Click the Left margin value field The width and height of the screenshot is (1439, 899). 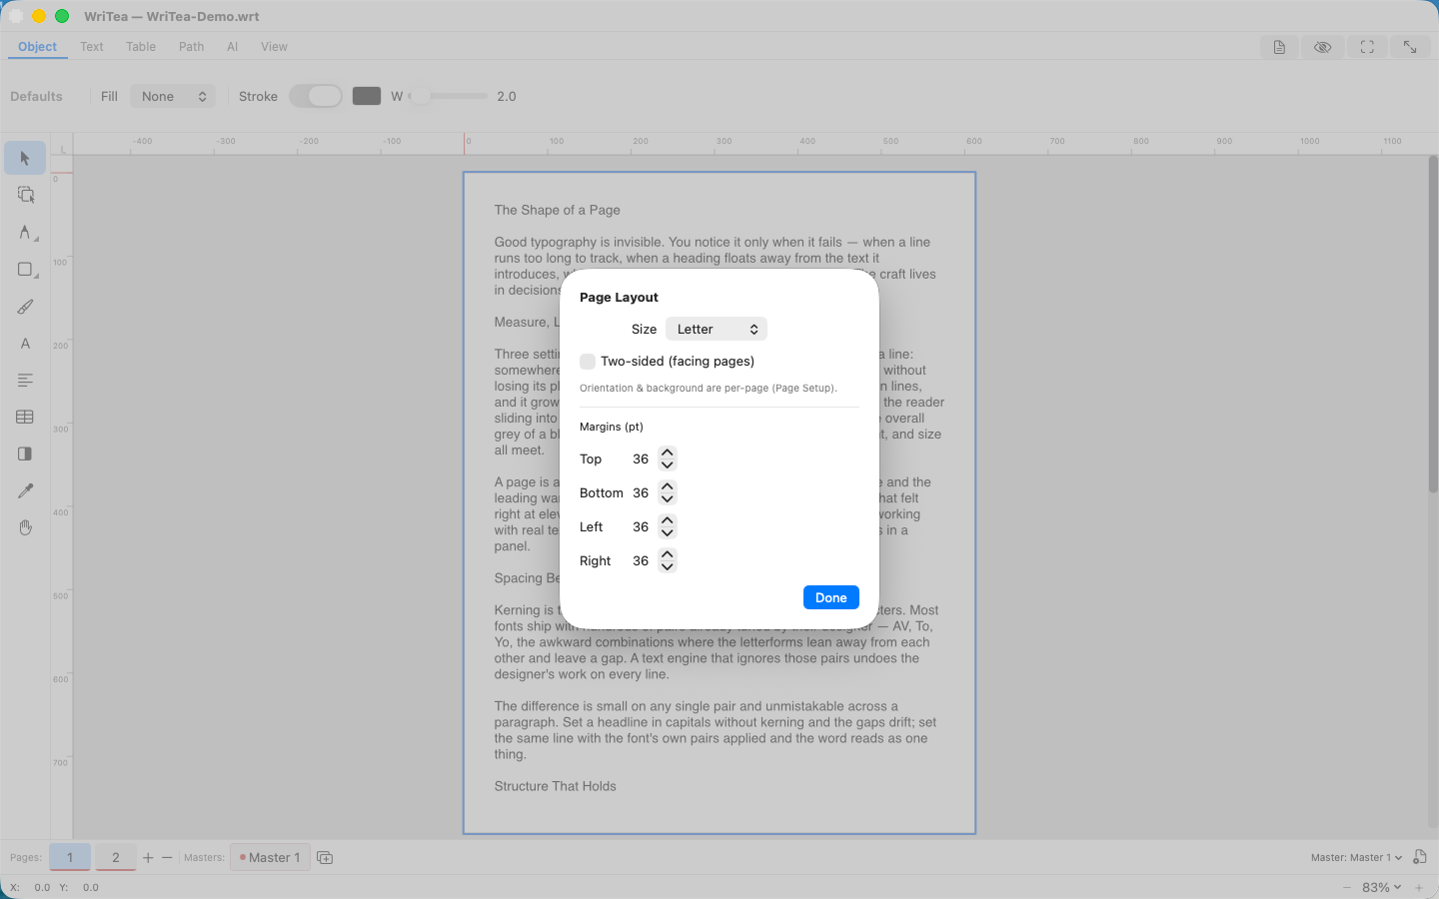click(641, 527)
